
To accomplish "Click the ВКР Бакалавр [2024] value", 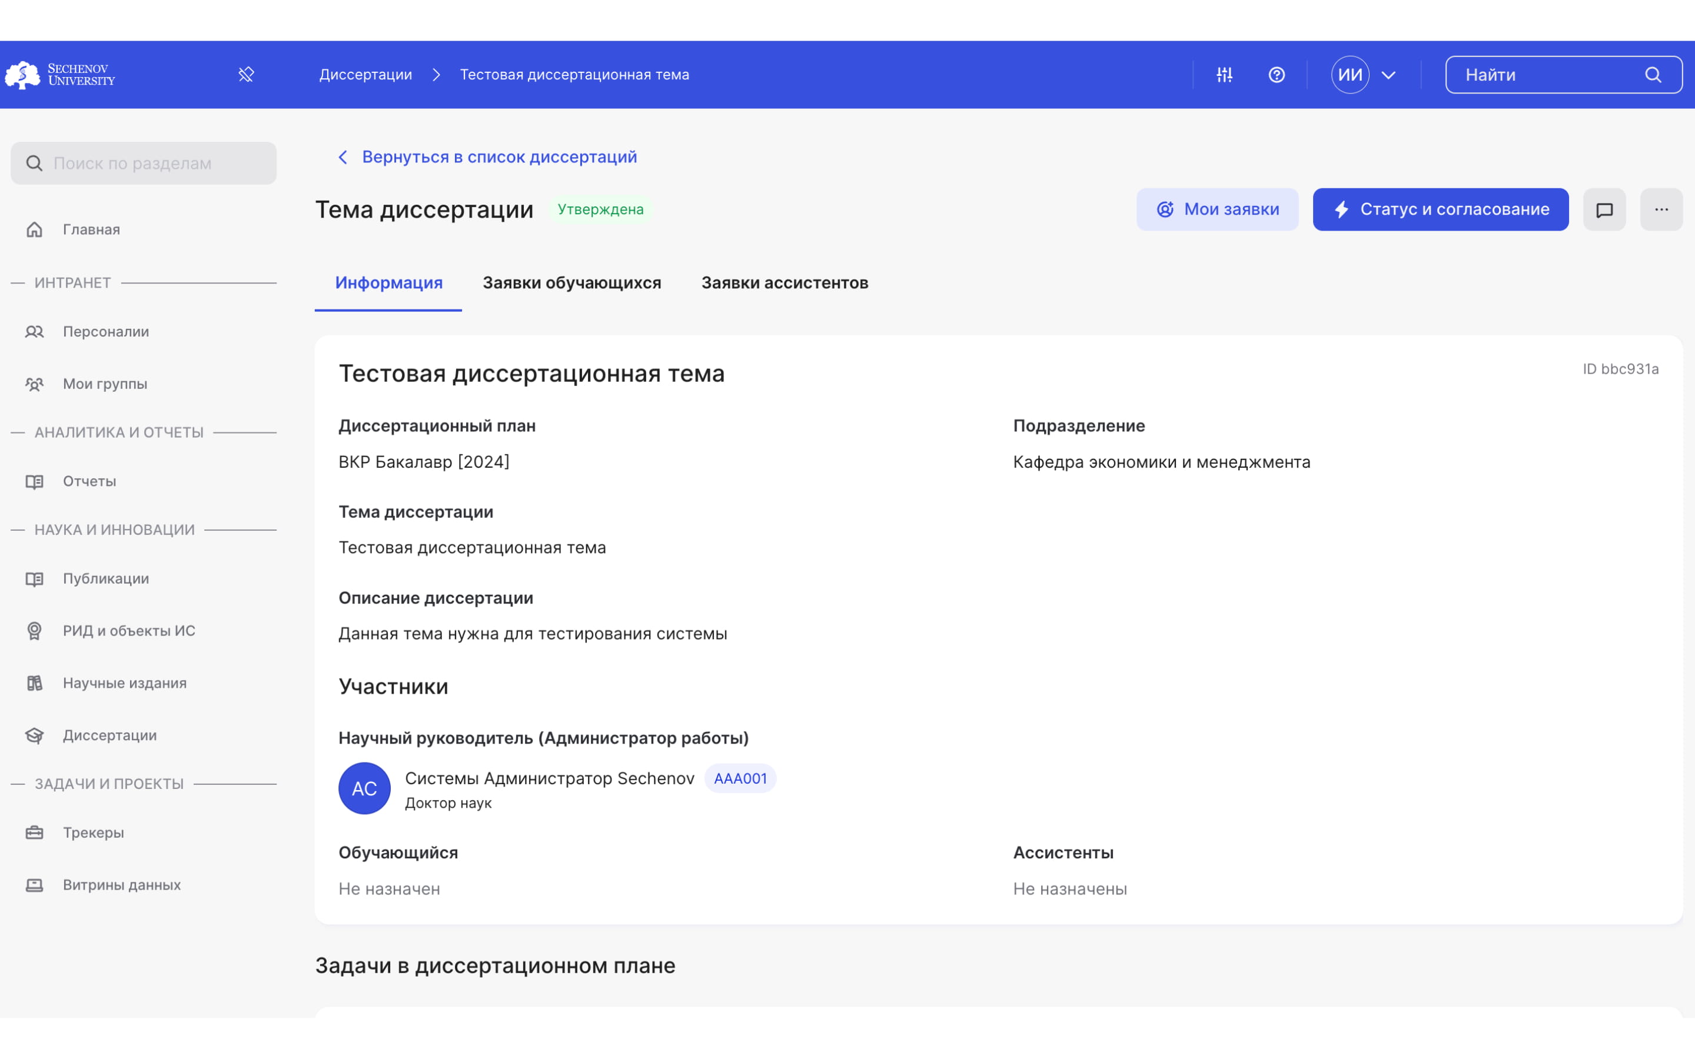I will click(x=424, y=462).
